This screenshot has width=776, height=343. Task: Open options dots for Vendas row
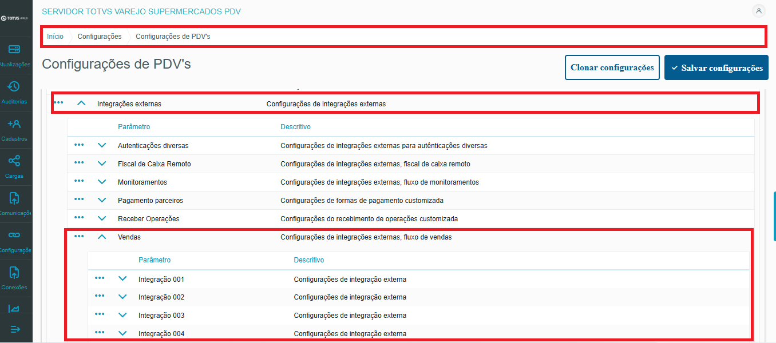(x=79, y=236)
